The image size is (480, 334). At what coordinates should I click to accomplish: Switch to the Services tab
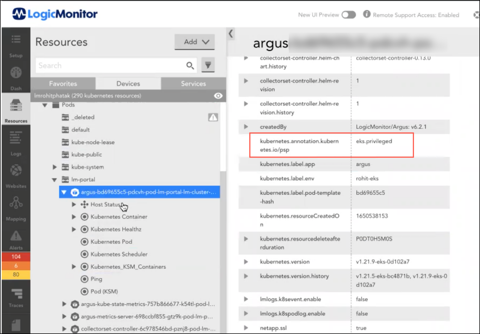[x=193, y=83]
